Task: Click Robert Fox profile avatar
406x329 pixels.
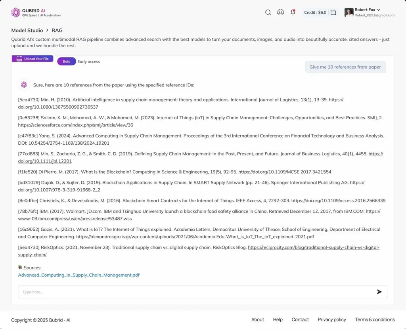Action: 349,12
